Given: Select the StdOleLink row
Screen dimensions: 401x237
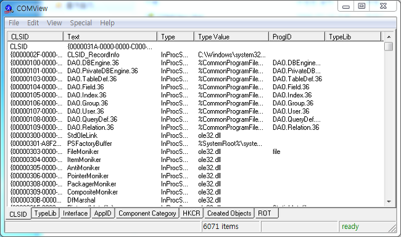Looking at the screenshot, I should pos(196,135).
